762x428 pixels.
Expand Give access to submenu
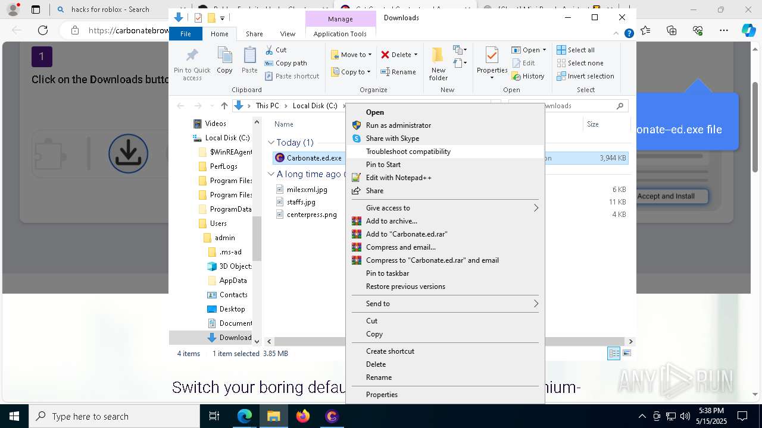pyautogui.click(x=445, y=208)
